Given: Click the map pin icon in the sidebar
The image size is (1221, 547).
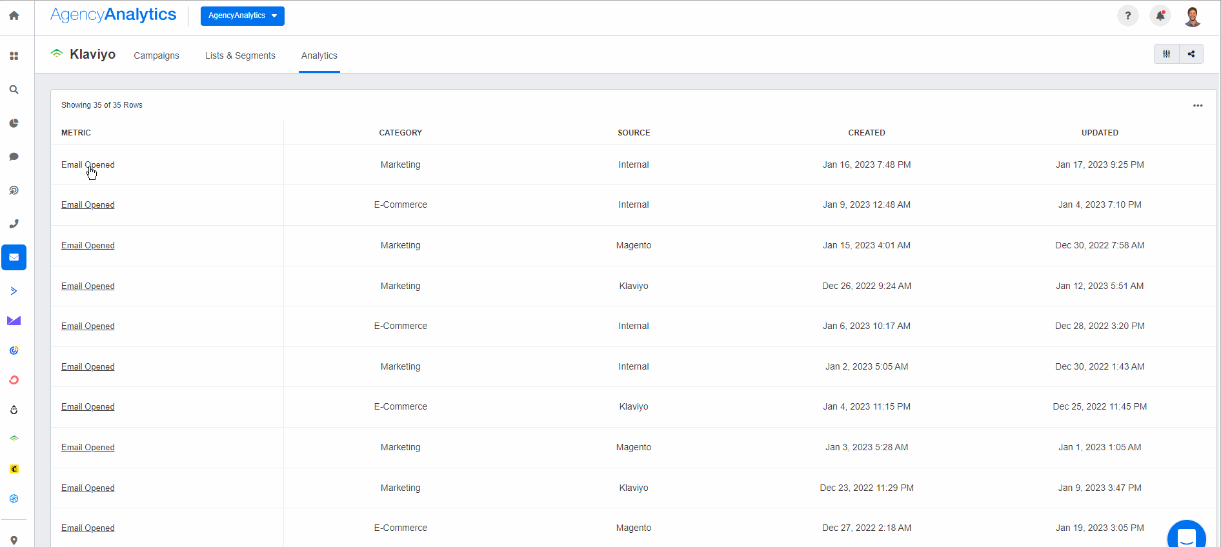Looking at the screenshot, I should tap(14, 540).
